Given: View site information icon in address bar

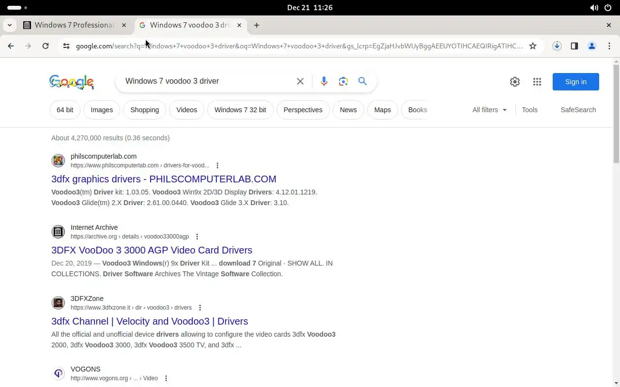Looking at the screenshot, I should 66,46.
